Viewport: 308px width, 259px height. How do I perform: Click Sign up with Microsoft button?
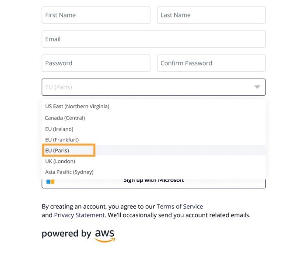pos(154,183)
